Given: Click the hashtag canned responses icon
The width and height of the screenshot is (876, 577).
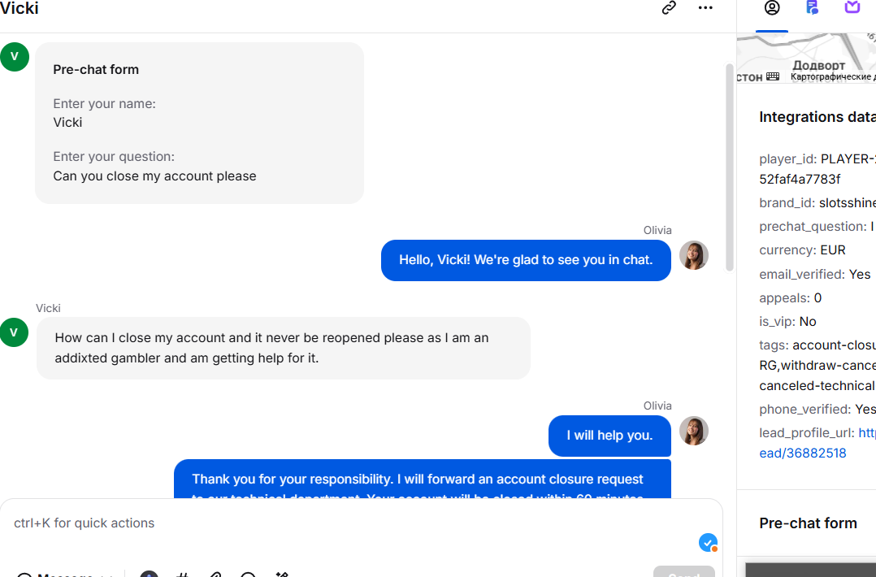Looking at the screenshot, I should coord(182,575).
